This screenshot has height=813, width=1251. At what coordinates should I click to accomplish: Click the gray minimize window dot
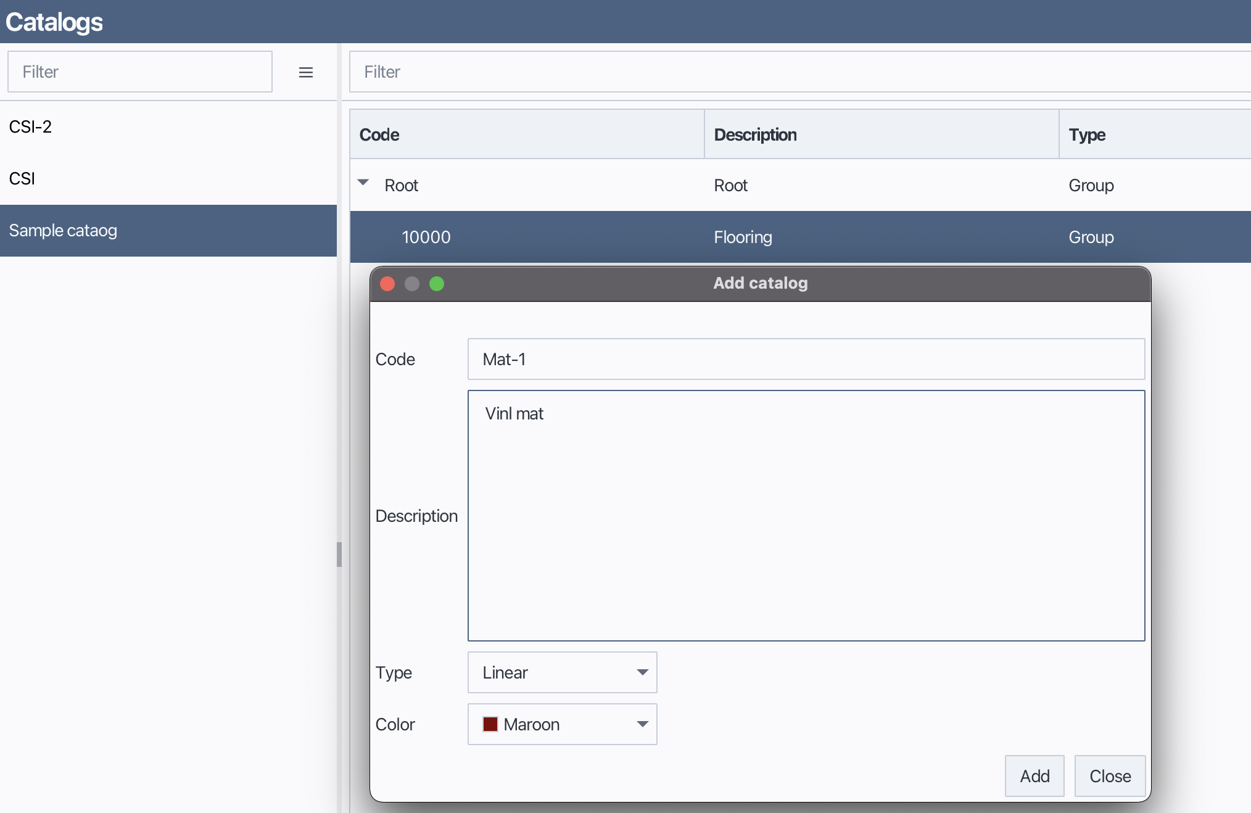pos(412,284)
